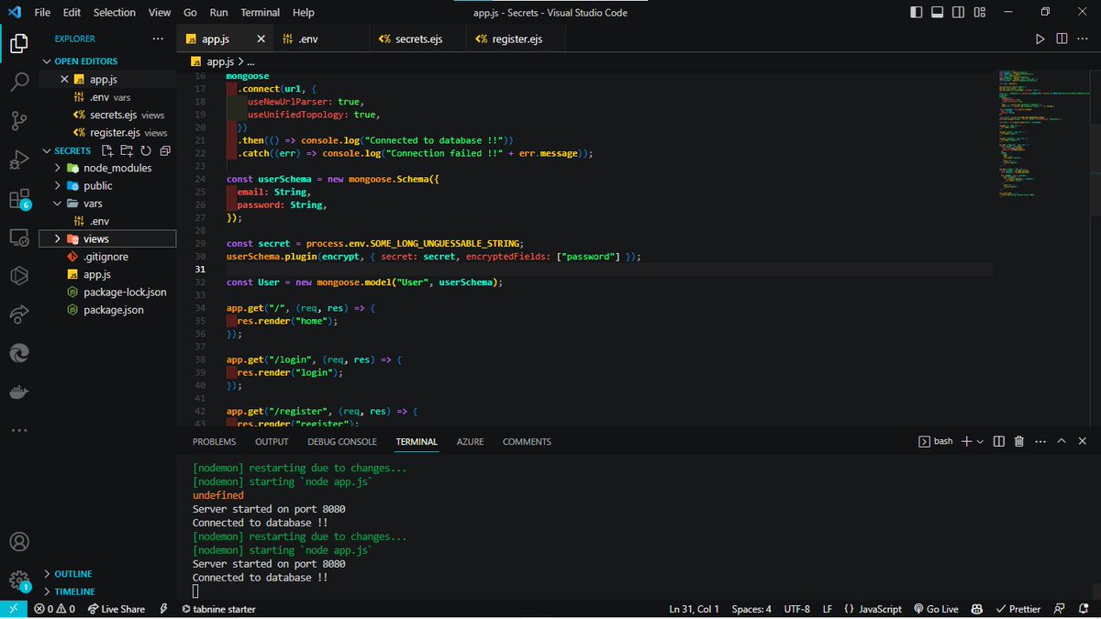
Task: Open launch profile dropdown next to terminal plus
Action: point(980,441)
